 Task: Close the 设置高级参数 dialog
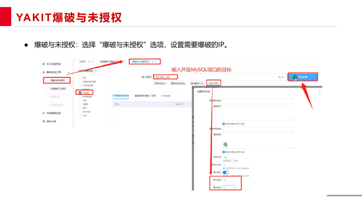320,92
